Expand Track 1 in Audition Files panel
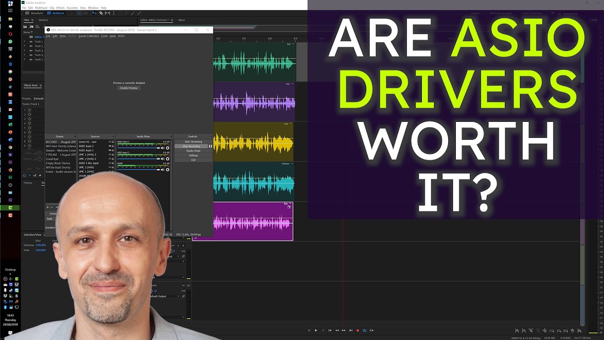Screen dimensions: 604x340 [x=25, y=41]
